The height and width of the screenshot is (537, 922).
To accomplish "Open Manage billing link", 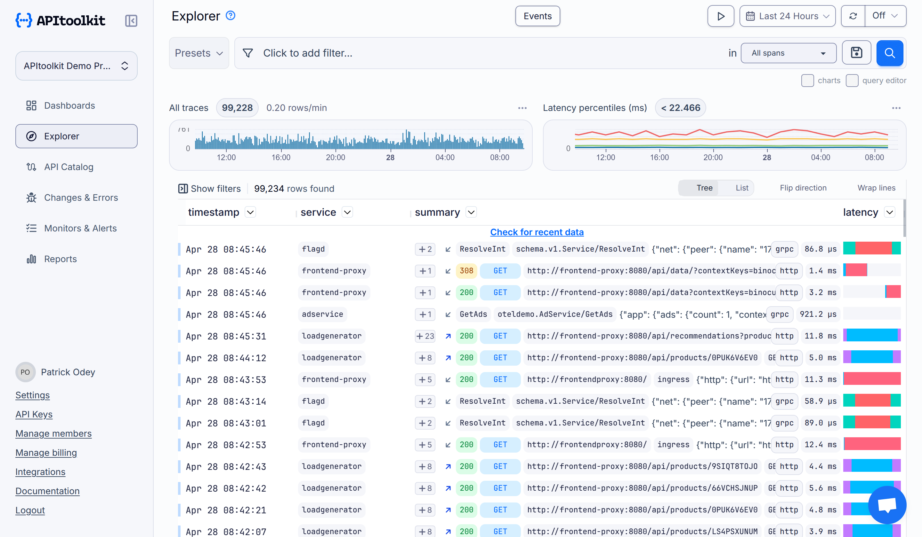I will pyautogui.click(x=46, y=453).
